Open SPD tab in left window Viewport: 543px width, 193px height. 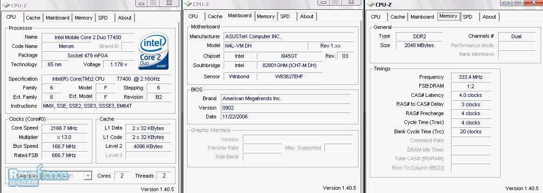103,18
